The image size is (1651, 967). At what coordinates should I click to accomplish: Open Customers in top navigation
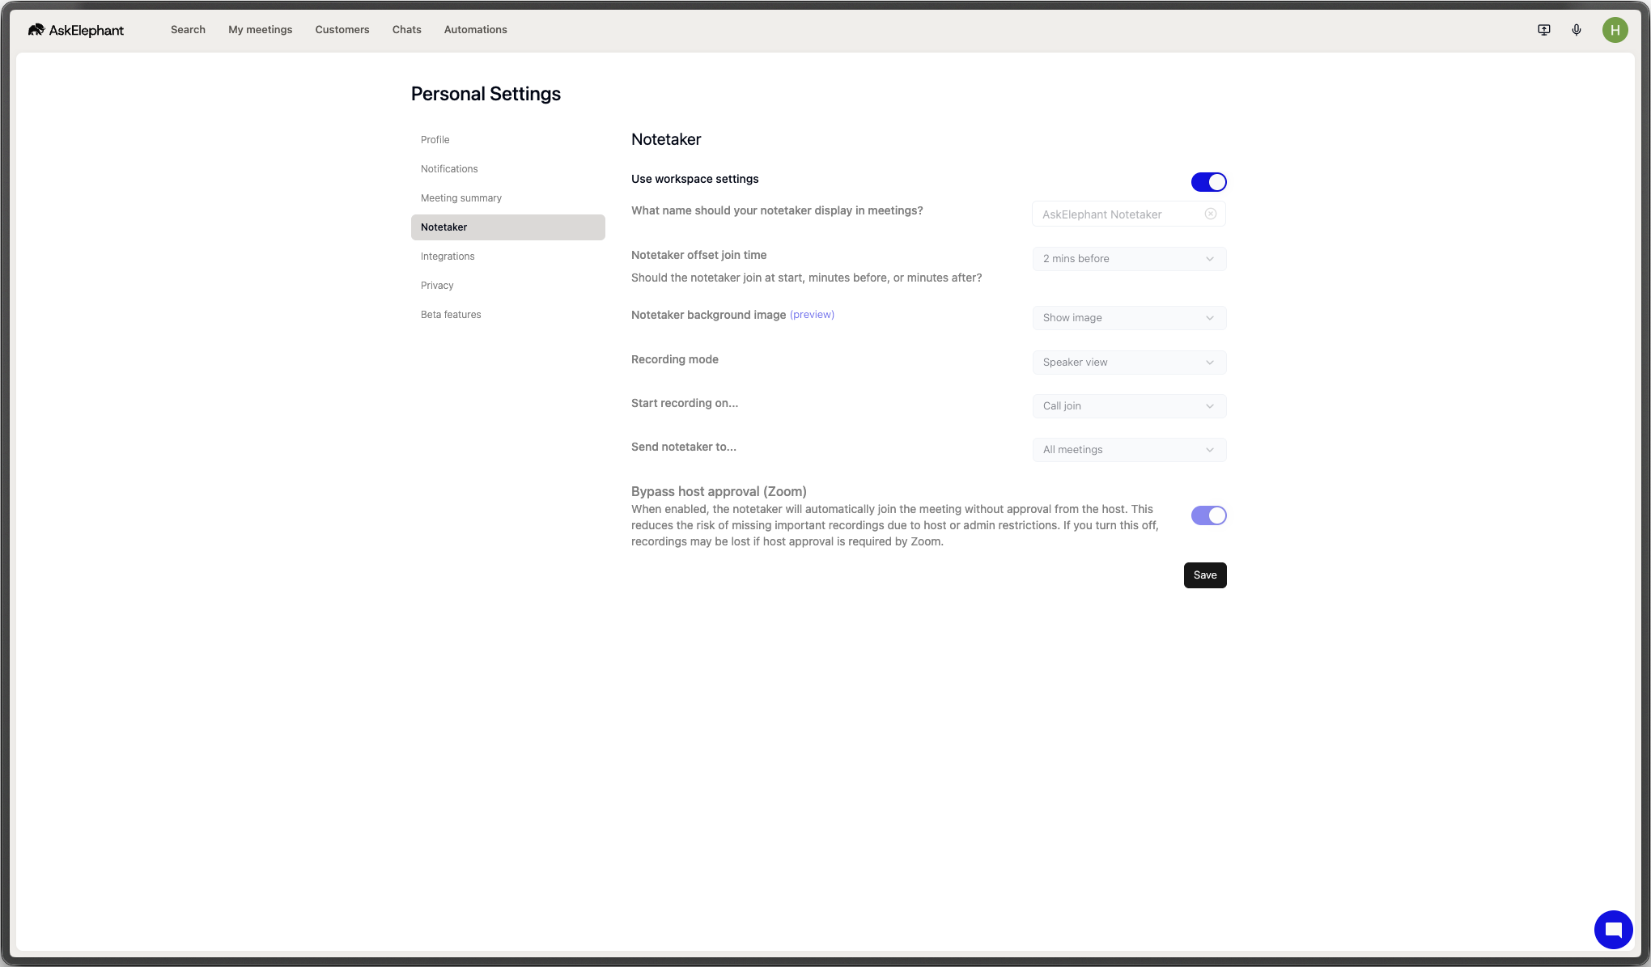tap(342, 30)
